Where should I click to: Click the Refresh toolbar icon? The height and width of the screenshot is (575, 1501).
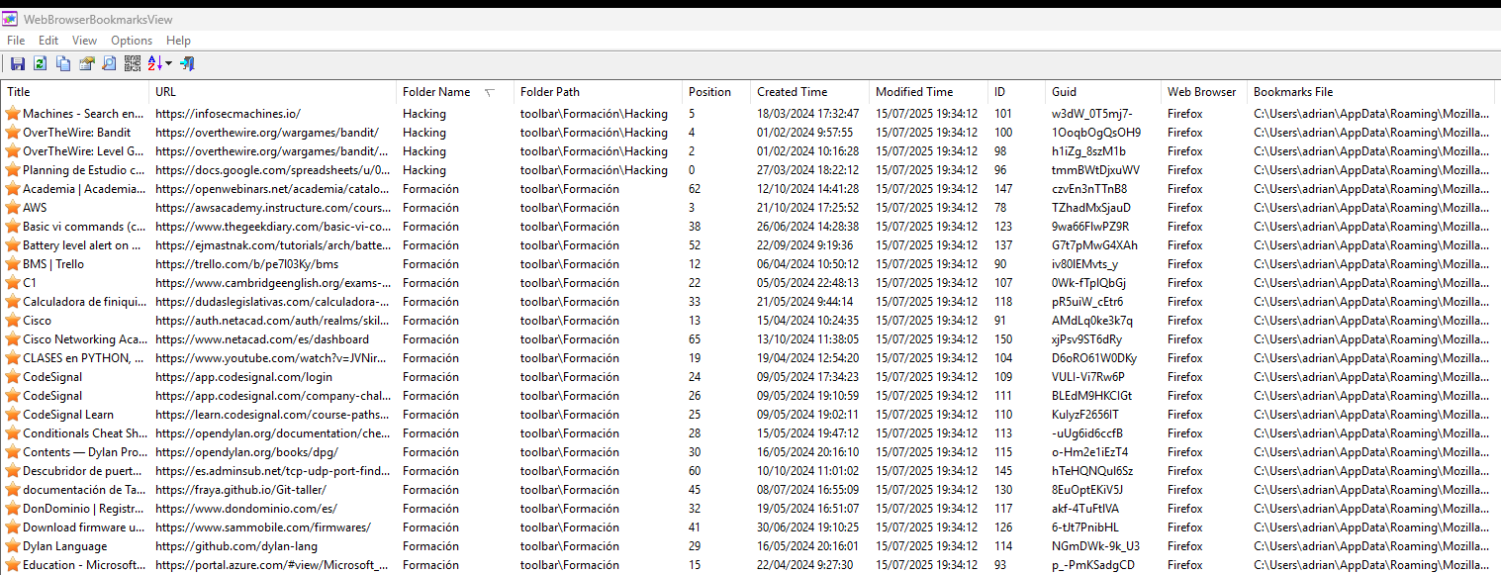(41, 63)
